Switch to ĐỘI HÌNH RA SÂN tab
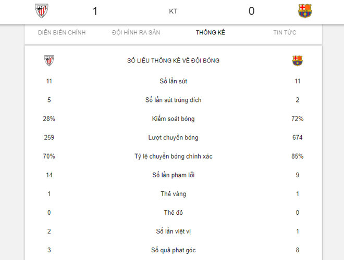 point(136,33)
